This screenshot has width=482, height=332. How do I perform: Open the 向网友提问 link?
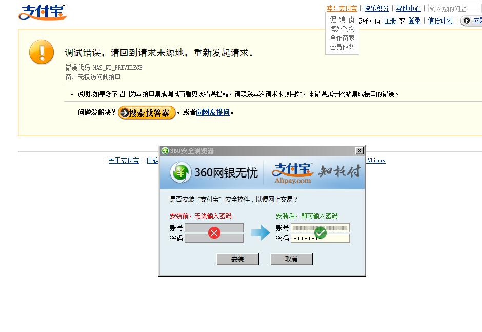point(213,113)
